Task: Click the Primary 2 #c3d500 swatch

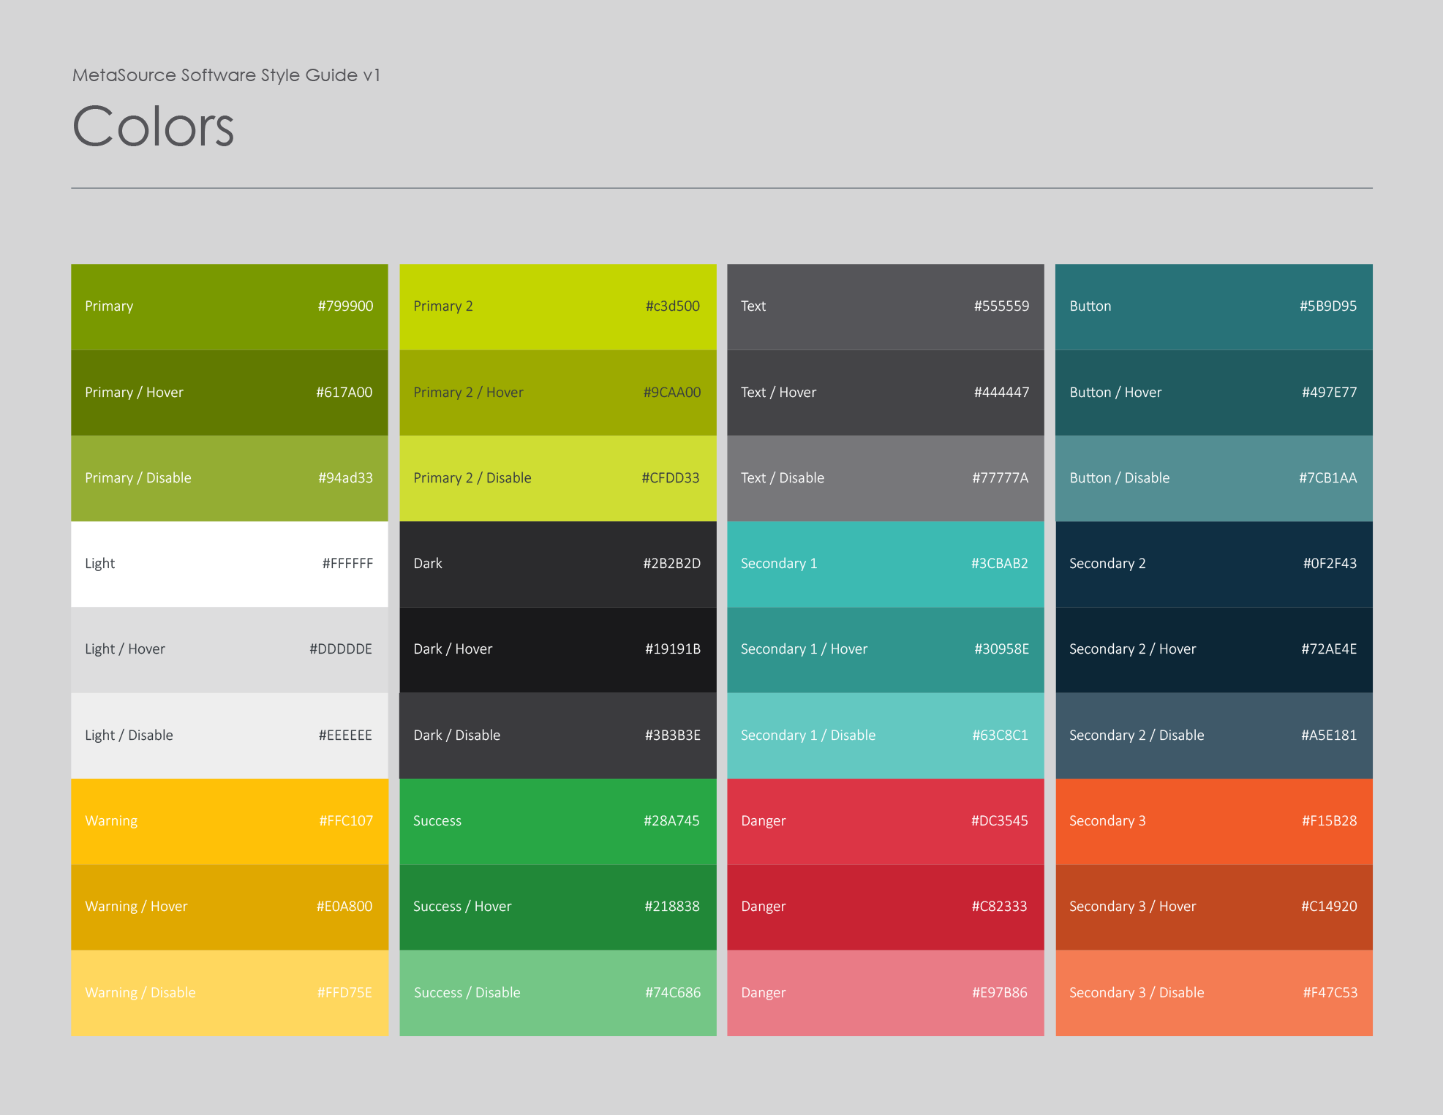Action: tap(557, 306)
